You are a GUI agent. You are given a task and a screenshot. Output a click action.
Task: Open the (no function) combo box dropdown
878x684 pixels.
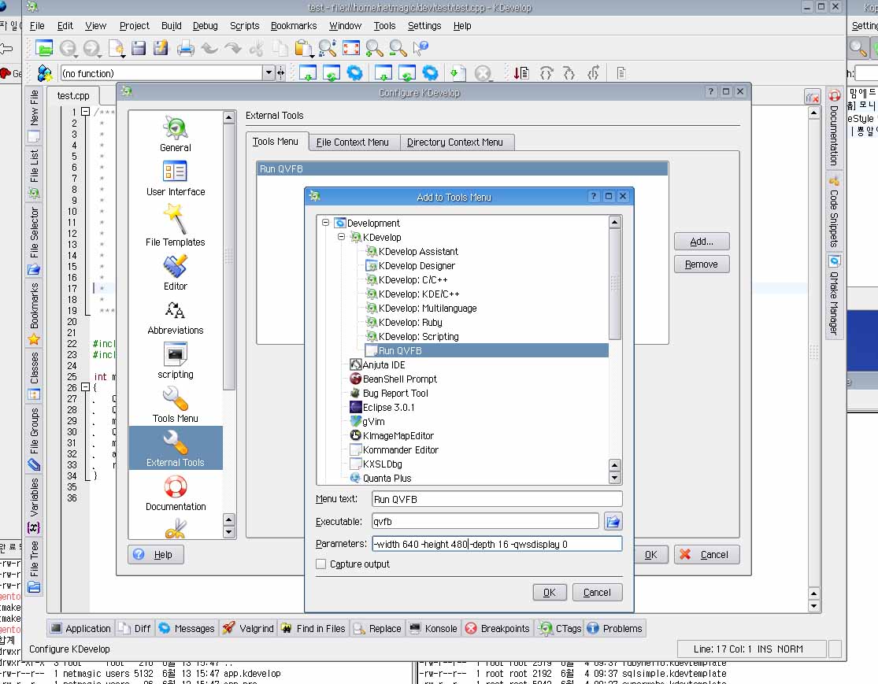(x=269, y=72)
